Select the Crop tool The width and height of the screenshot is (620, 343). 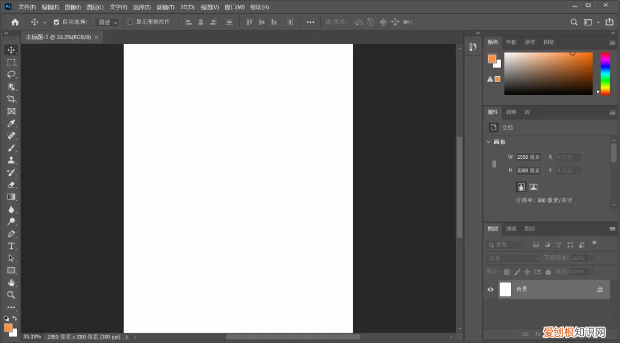[11, 99]
